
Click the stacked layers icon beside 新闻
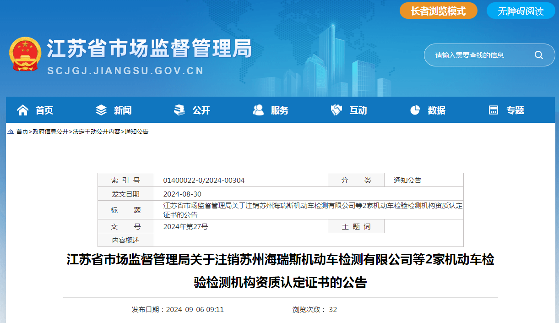pos(101,110)
